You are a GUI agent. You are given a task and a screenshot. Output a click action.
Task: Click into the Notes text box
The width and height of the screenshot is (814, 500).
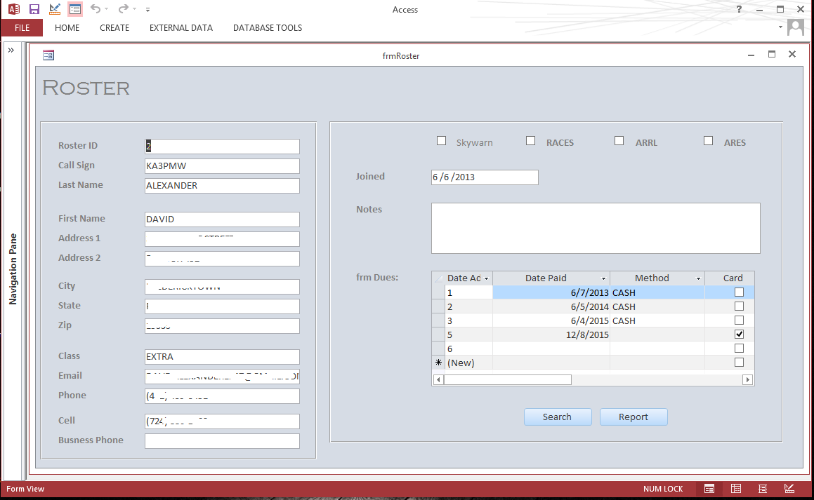click(x=595, y=228)
